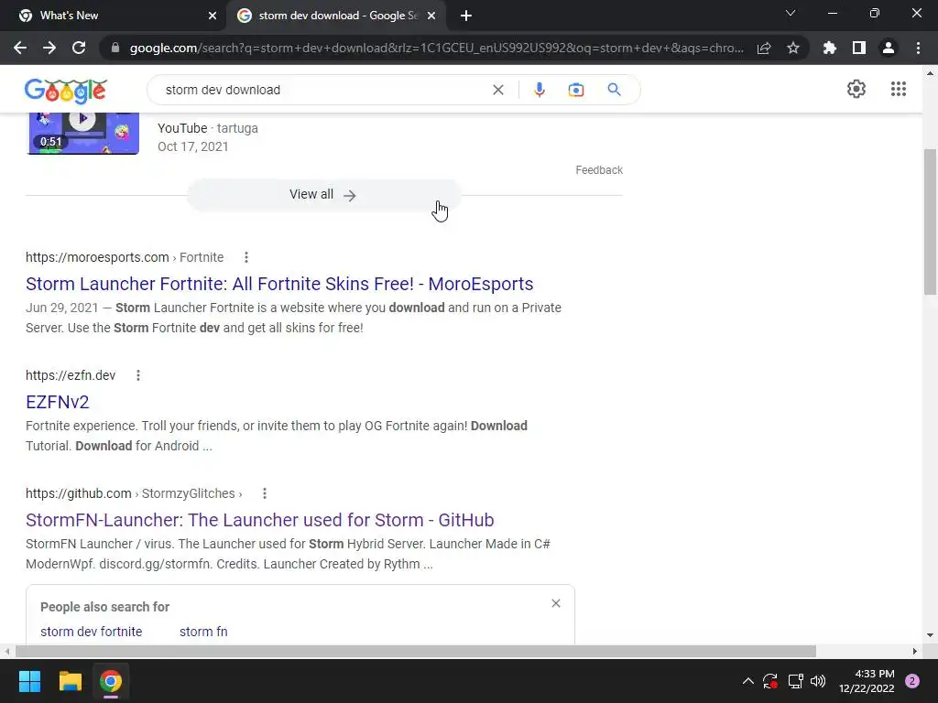Image resolution: width=938 pixels, height=703 pixels.
Task: Open File Explorer from taskbar
Action: (x=70, y=681)
